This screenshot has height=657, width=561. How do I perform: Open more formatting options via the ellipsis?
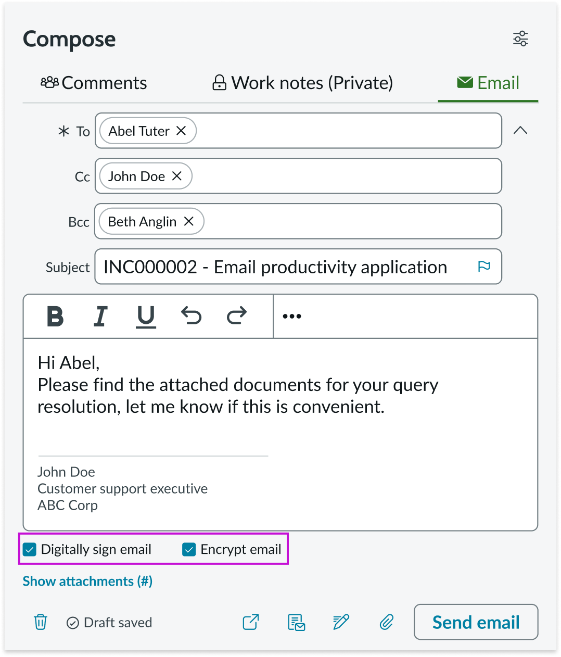pyautogui.click(x=291, y=316)
